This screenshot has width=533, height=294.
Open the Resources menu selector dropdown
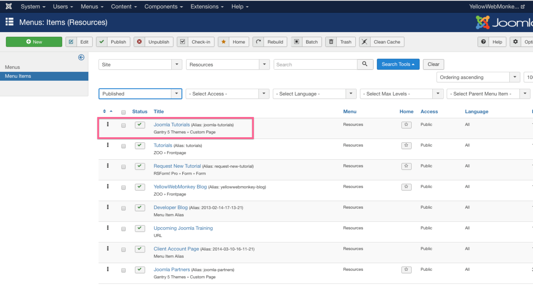pyautogui.click(x=228, y=65)
